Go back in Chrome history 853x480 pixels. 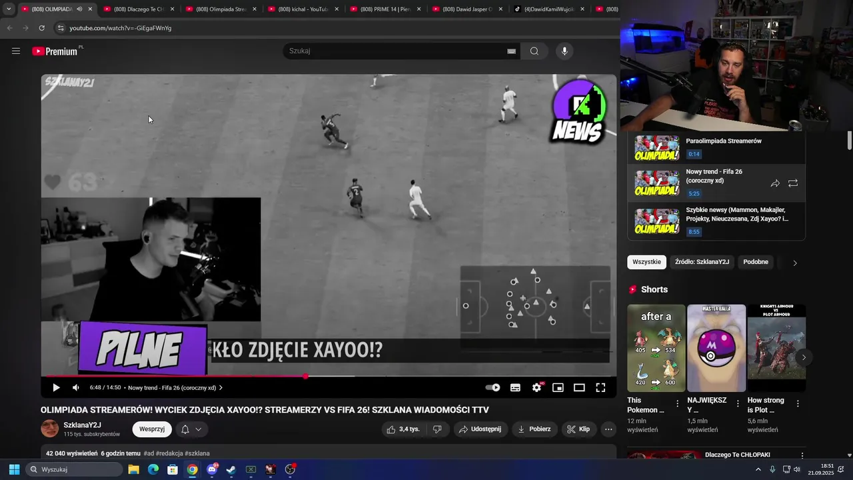tap(9, 28)
